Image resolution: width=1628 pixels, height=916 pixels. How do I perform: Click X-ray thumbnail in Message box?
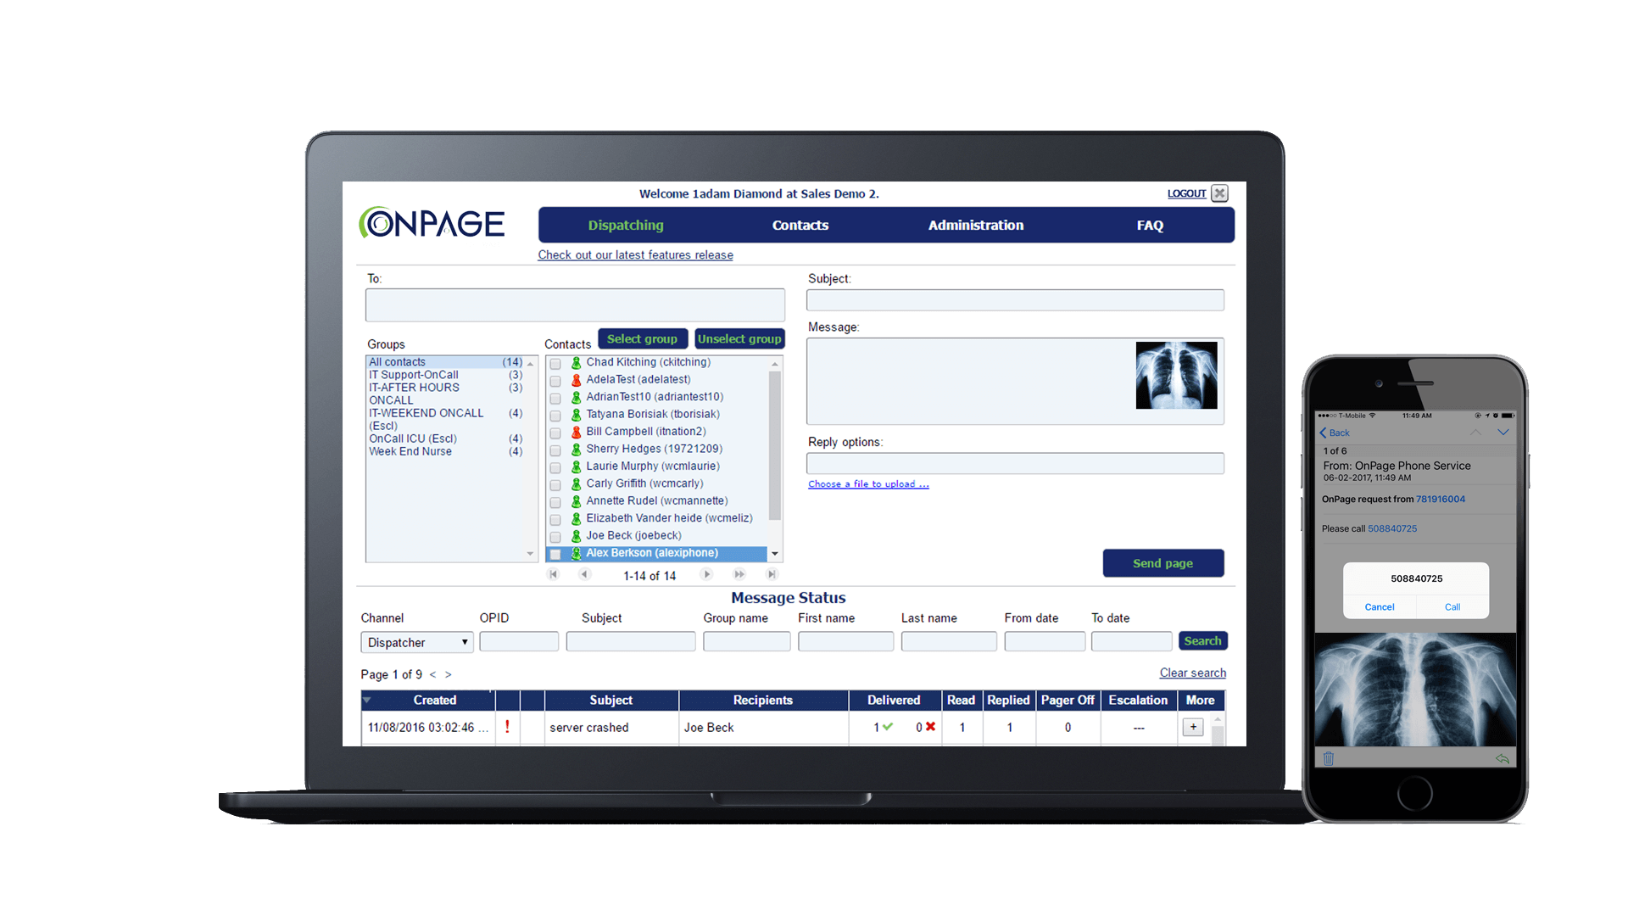(x=1177, y=375)
